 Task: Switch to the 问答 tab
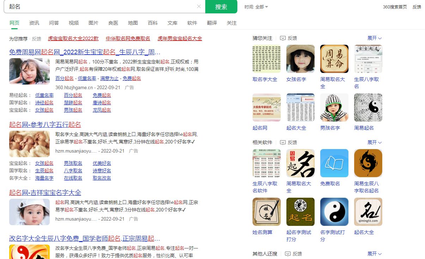pyautogui.click(x=54, y=23)
